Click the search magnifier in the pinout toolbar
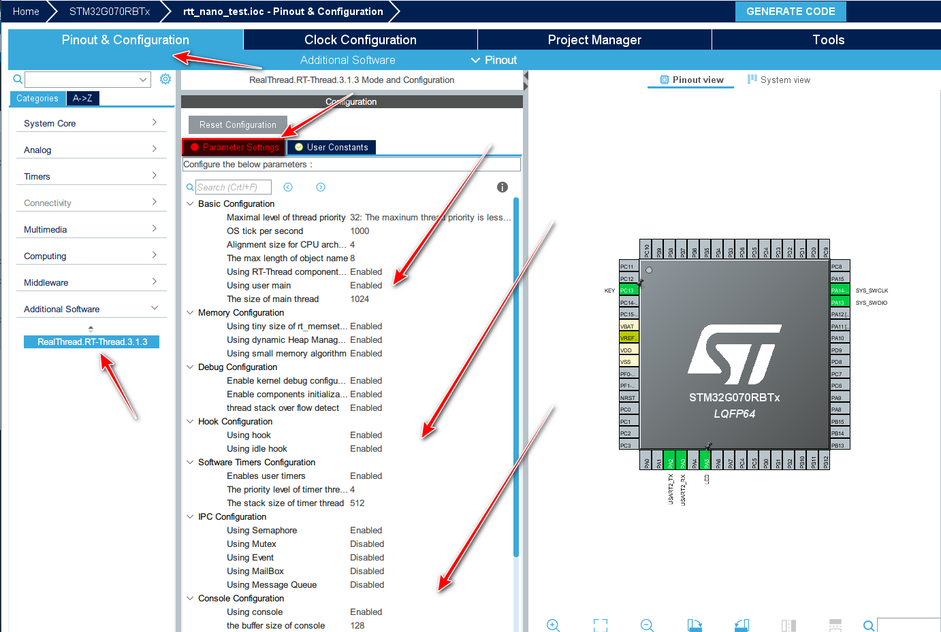 (869, 625)
